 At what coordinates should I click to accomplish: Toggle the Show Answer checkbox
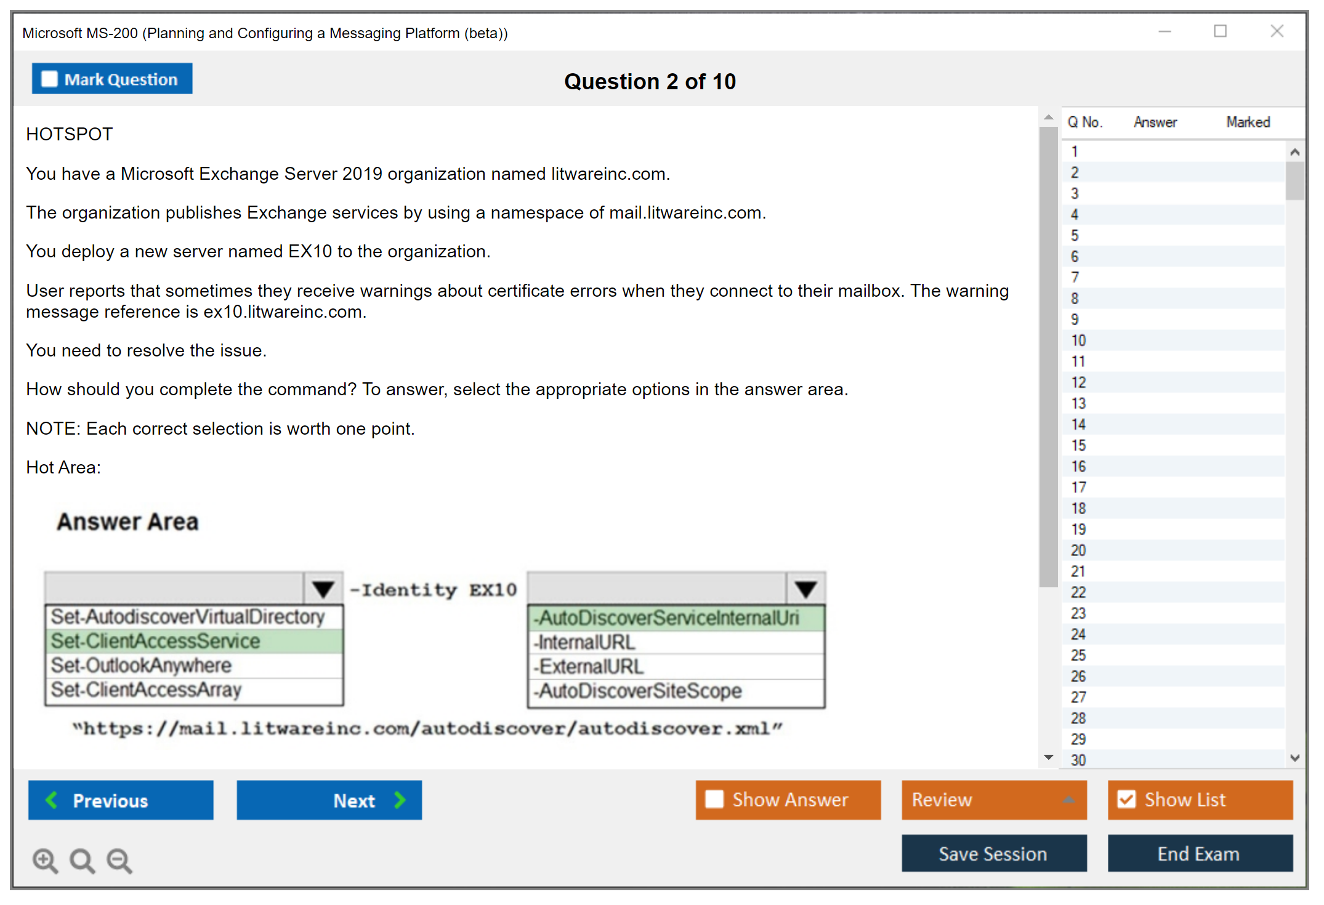click(x=714, y=800)
